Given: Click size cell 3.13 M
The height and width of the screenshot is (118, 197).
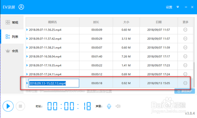Looking at the screenshot, I should (126, 39).
